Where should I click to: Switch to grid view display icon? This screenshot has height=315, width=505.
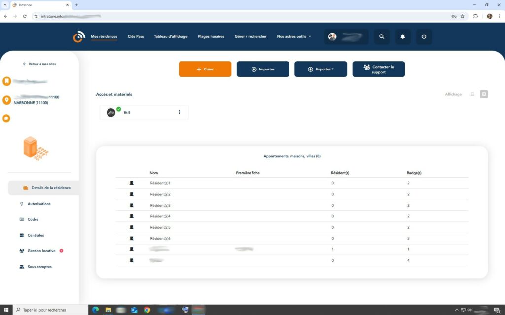click(x=484, y=94)
